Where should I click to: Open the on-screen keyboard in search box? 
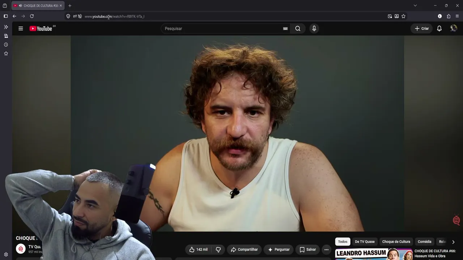(285, 29)
